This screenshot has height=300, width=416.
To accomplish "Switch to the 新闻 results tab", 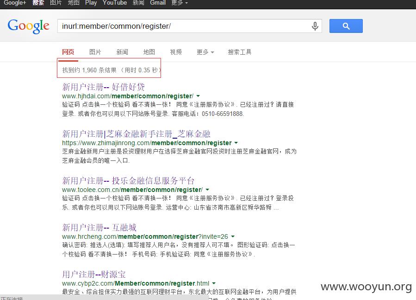I will click(x=122, y=52).
